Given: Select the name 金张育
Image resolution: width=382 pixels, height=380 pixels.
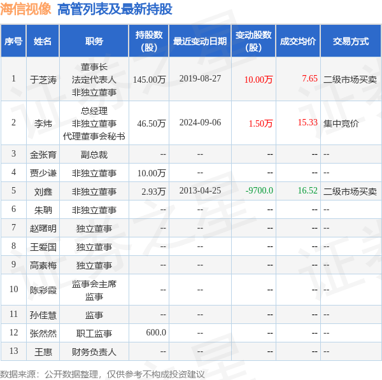Looking at the screenshot, I should 43,155.
